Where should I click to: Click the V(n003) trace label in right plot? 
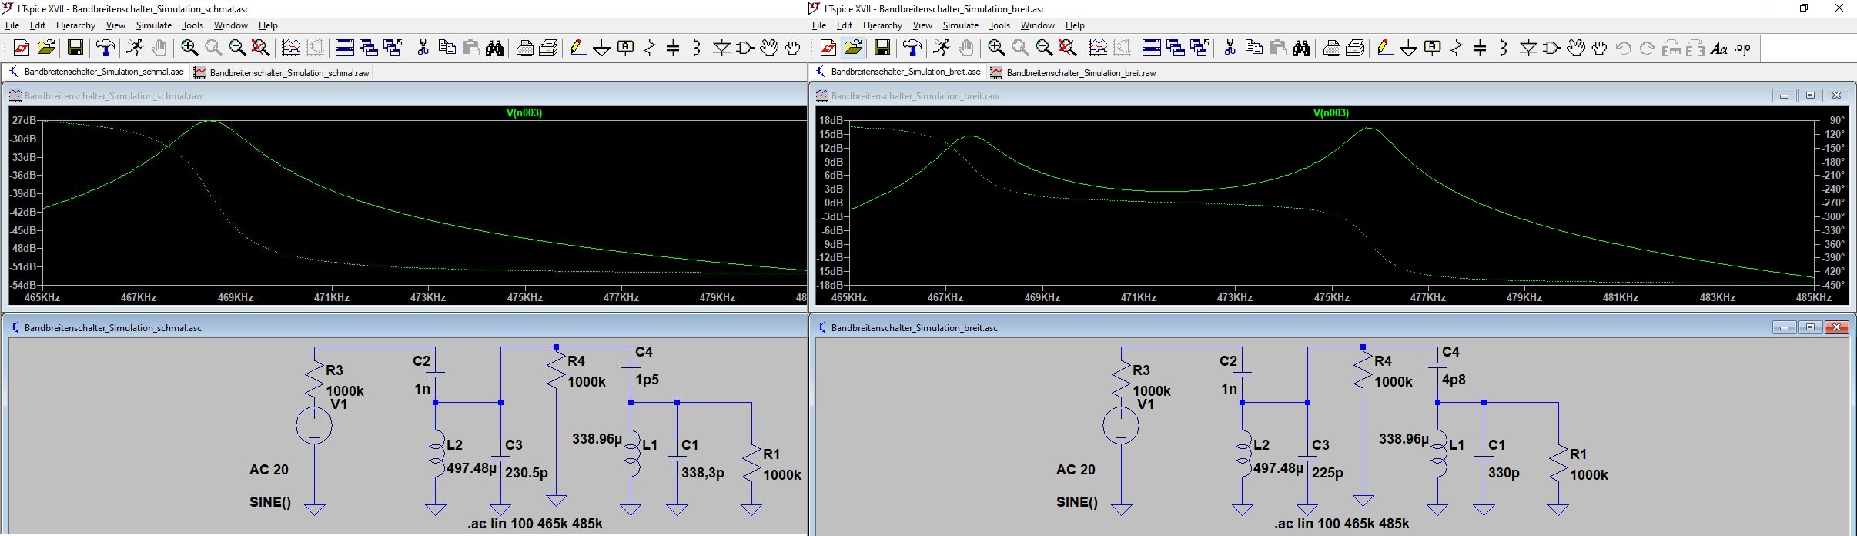pos(1330,112)
